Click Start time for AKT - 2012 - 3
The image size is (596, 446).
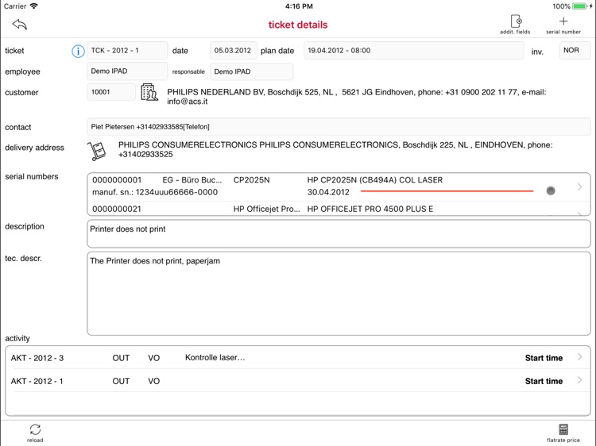(544, 358)
